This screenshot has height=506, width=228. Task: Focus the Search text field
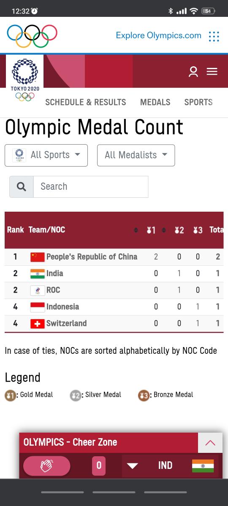click(91, 187)
